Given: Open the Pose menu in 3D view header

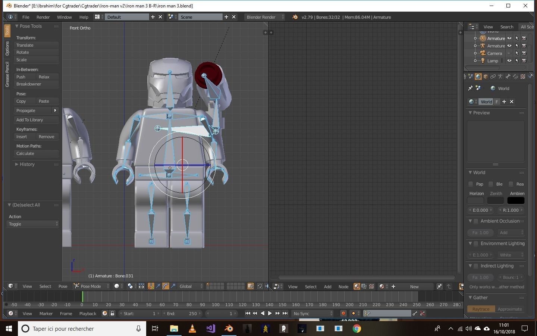Looking at the screenshot, I should pyautogui.click(x=63, y=286).
